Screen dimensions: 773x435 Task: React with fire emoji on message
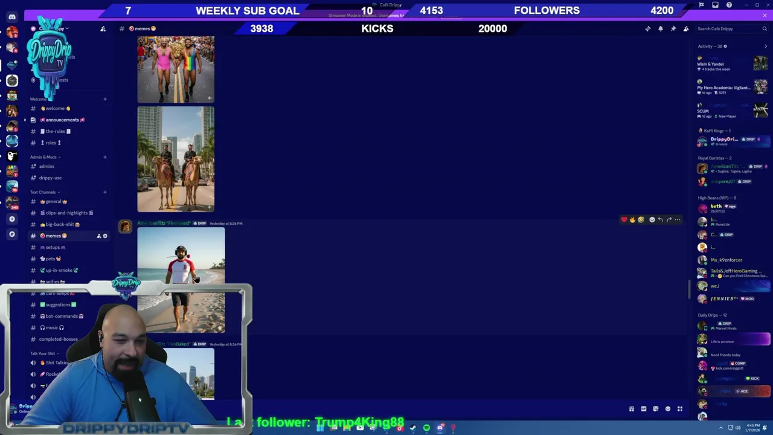pos(632,219)
